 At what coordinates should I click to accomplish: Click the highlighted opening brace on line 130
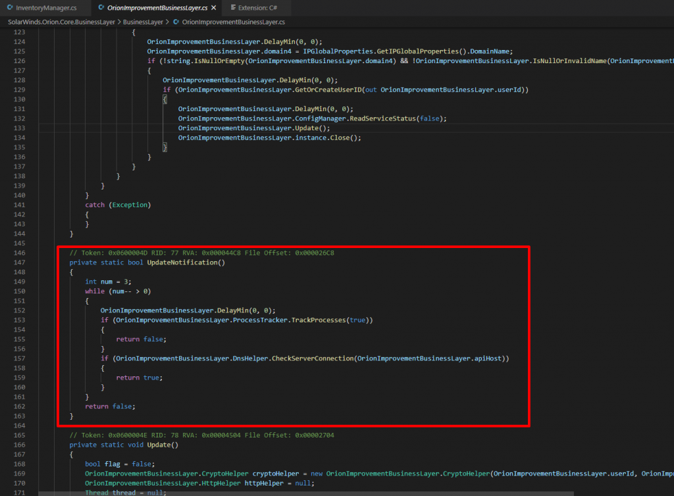[x=165, y=99]
